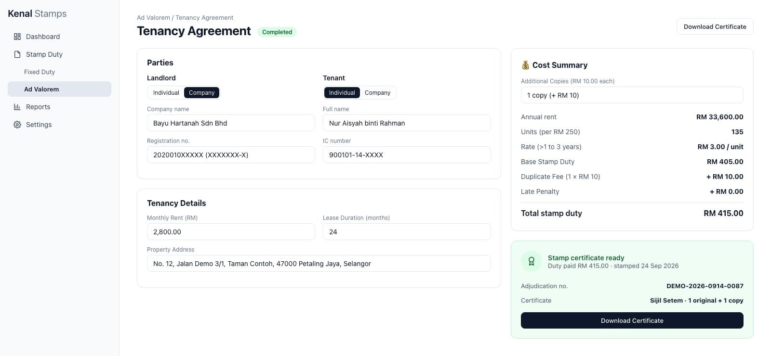Click the Reports bar chart icon
This screenshot has width=771, height=356.
(17, 107)
